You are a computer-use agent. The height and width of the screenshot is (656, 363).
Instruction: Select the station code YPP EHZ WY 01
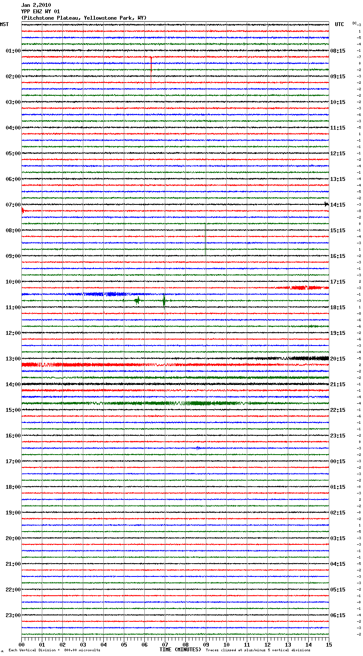point(41,12)
